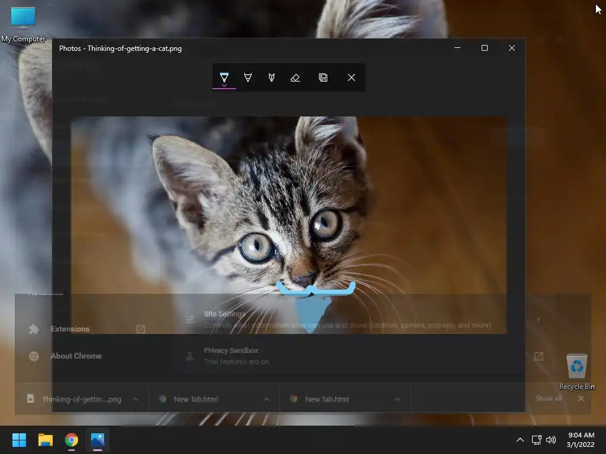Open About Chrome in settings sidebar

76,356
